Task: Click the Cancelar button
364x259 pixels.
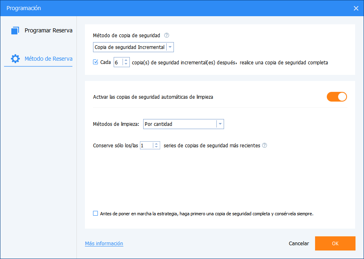Action: pyautogui.click(x=299, y=244)
